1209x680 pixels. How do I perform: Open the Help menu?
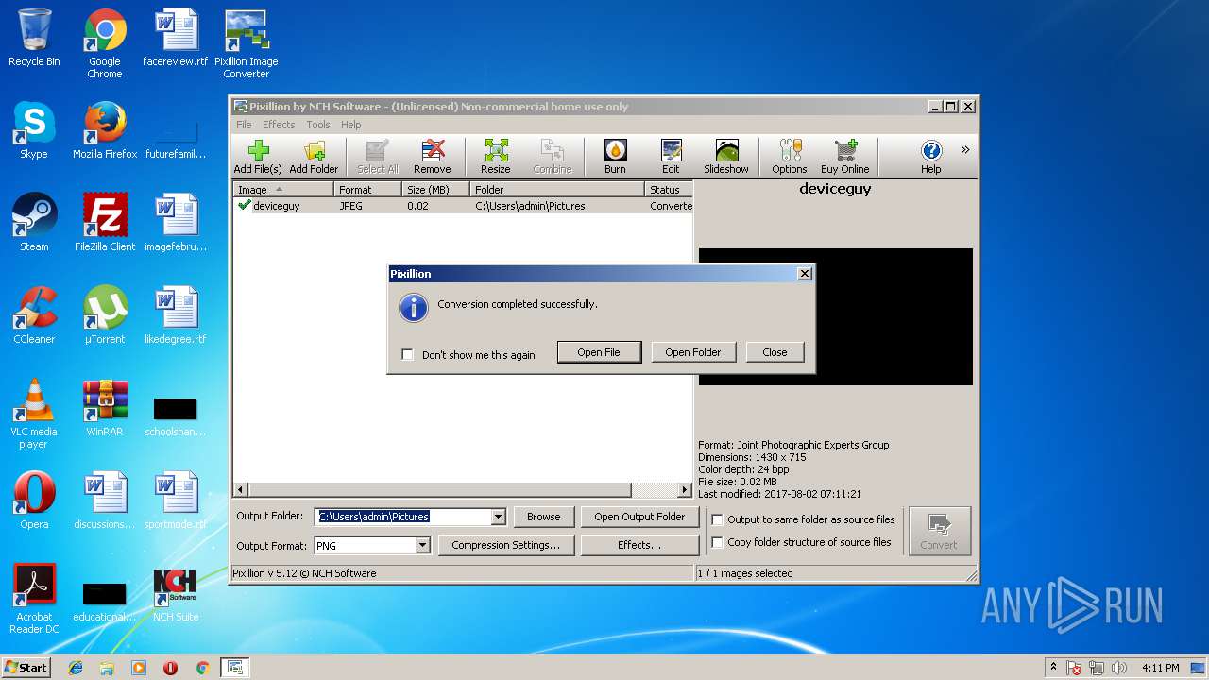pos(351,125)
